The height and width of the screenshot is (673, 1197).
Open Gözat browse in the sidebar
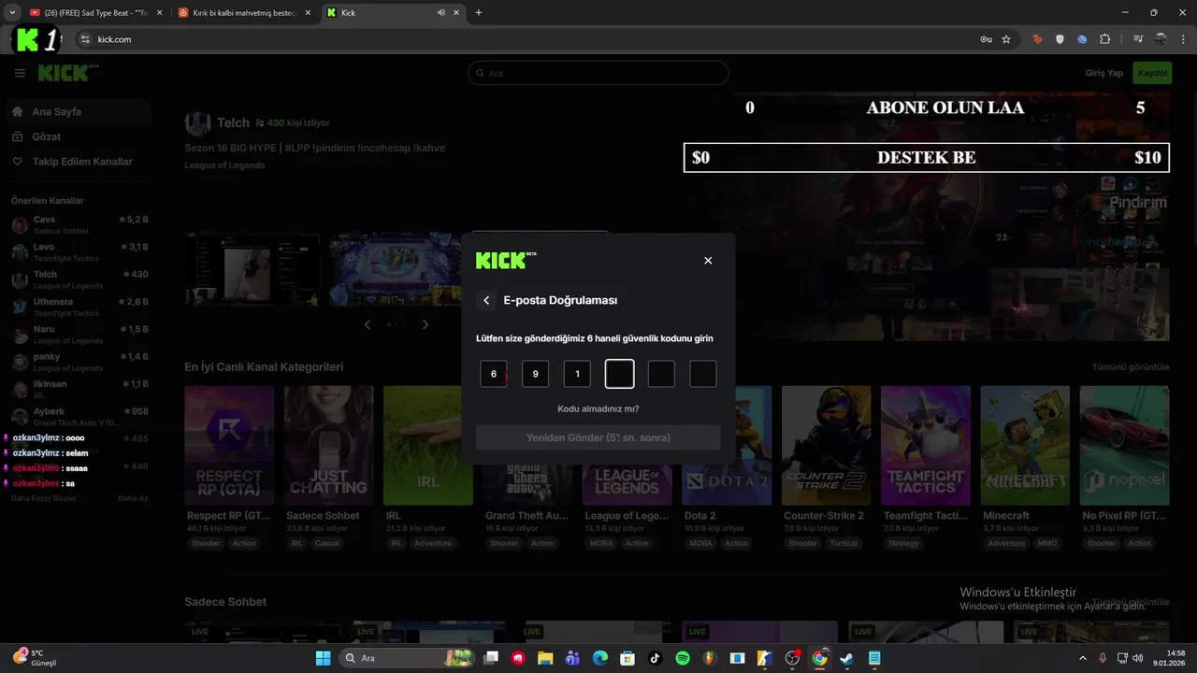click(x=77, y=136)
